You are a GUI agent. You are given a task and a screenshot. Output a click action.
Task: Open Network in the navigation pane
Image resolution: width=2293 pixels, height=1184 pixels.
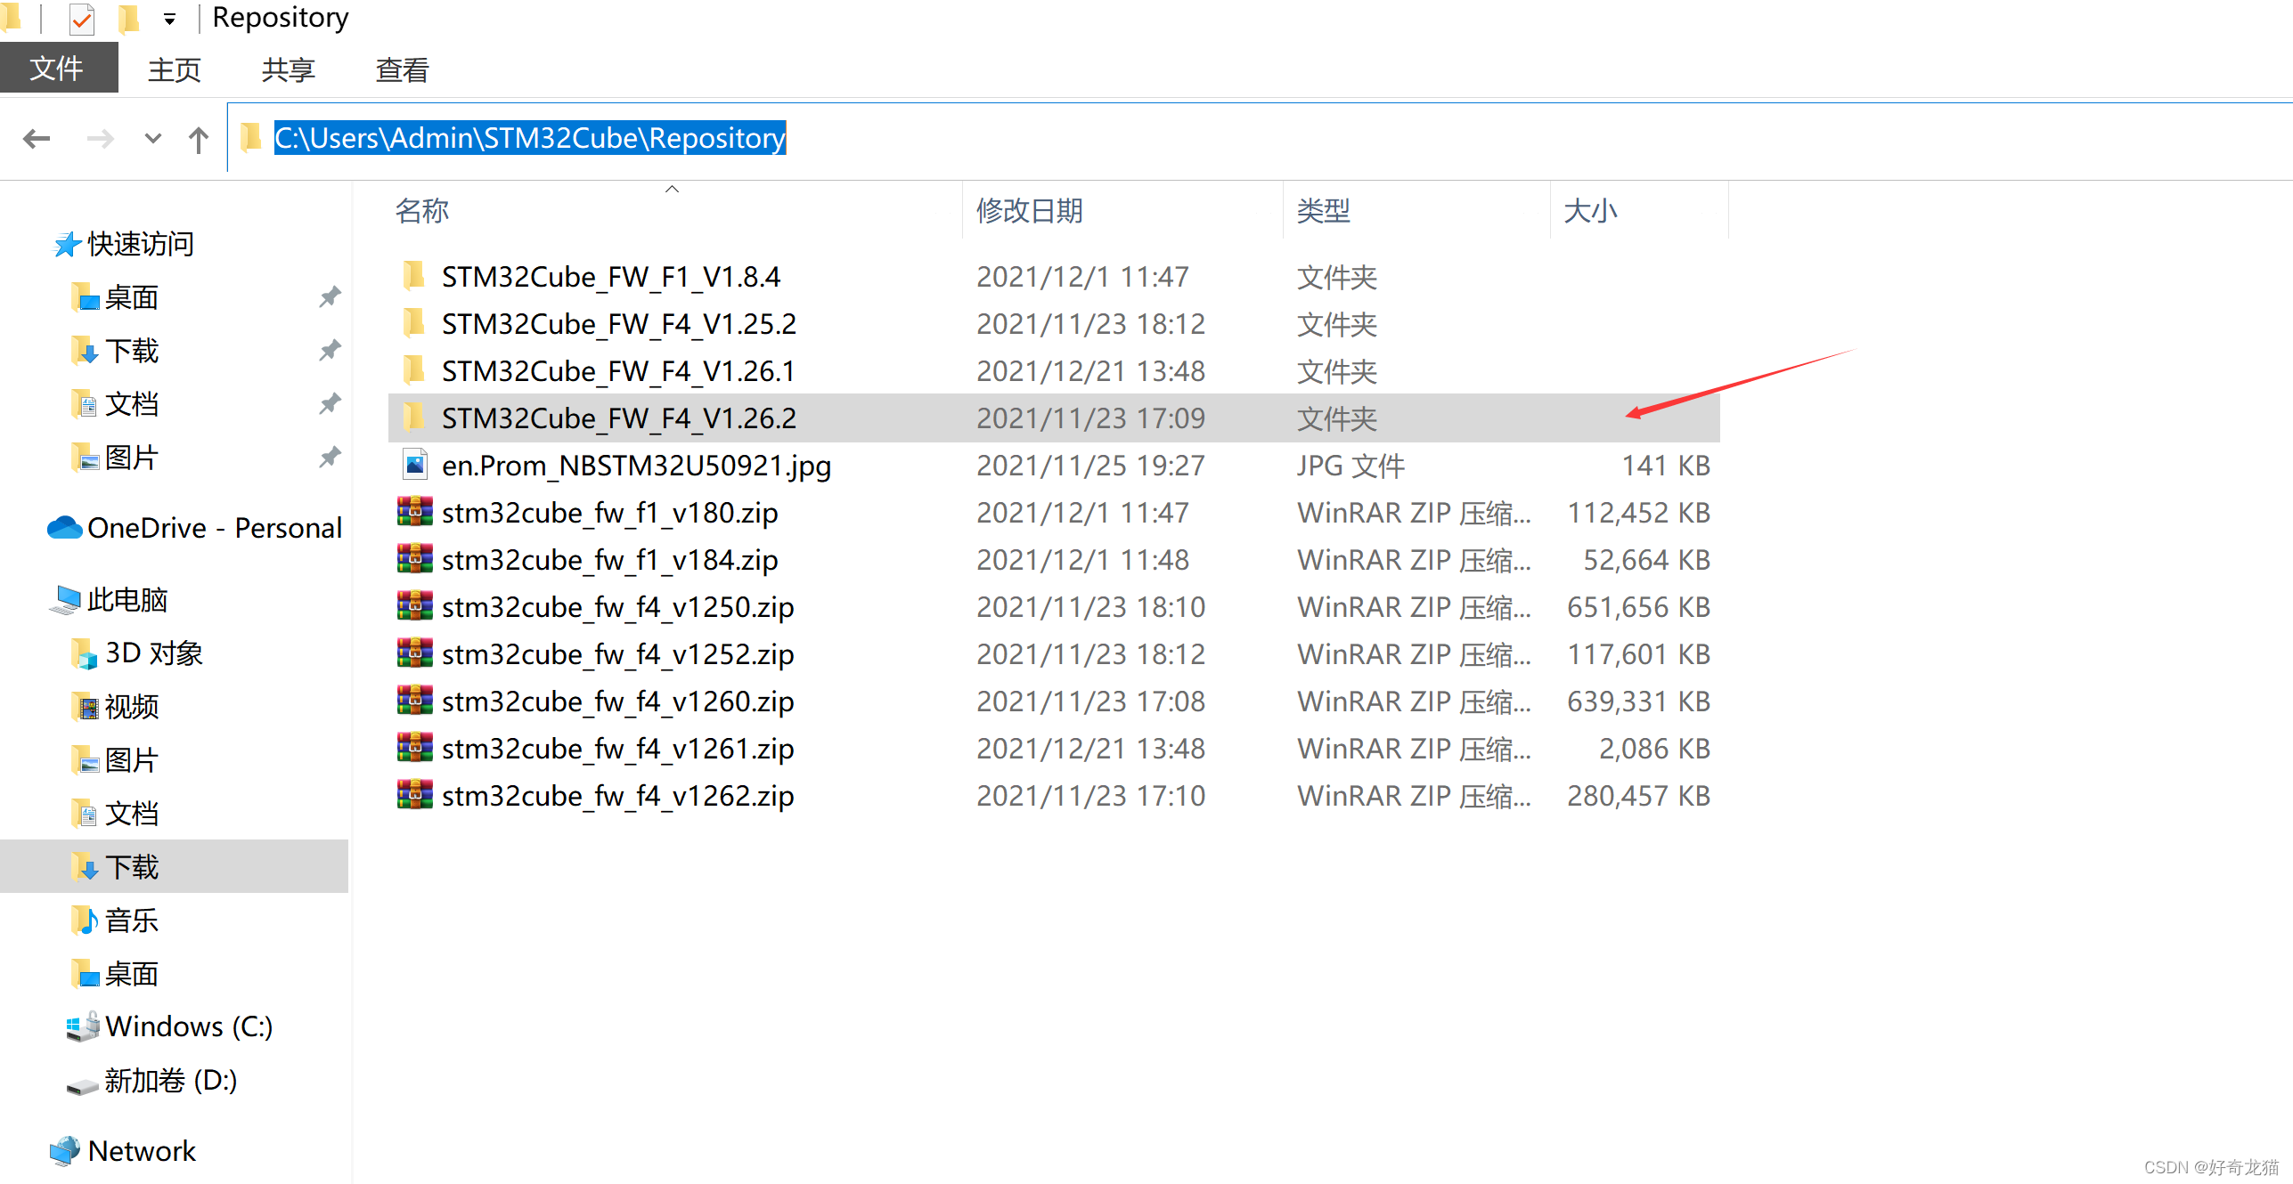pos(141,1151)
